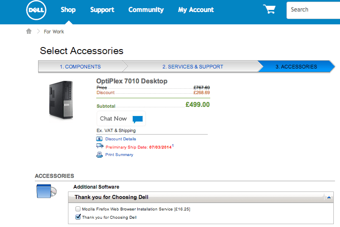340x227 pixels.
Task: Open the Shop menu
Action: (68, 10)
